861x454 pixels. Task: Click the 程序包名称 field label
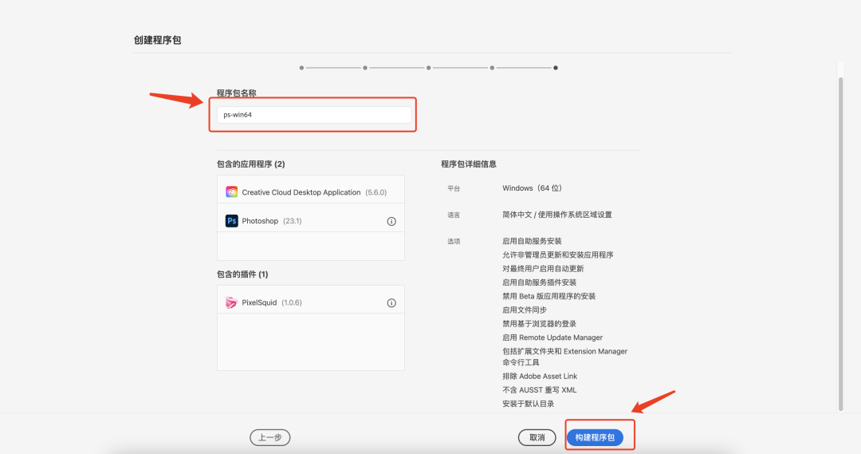pyautogui.click(x=236, y=93)
